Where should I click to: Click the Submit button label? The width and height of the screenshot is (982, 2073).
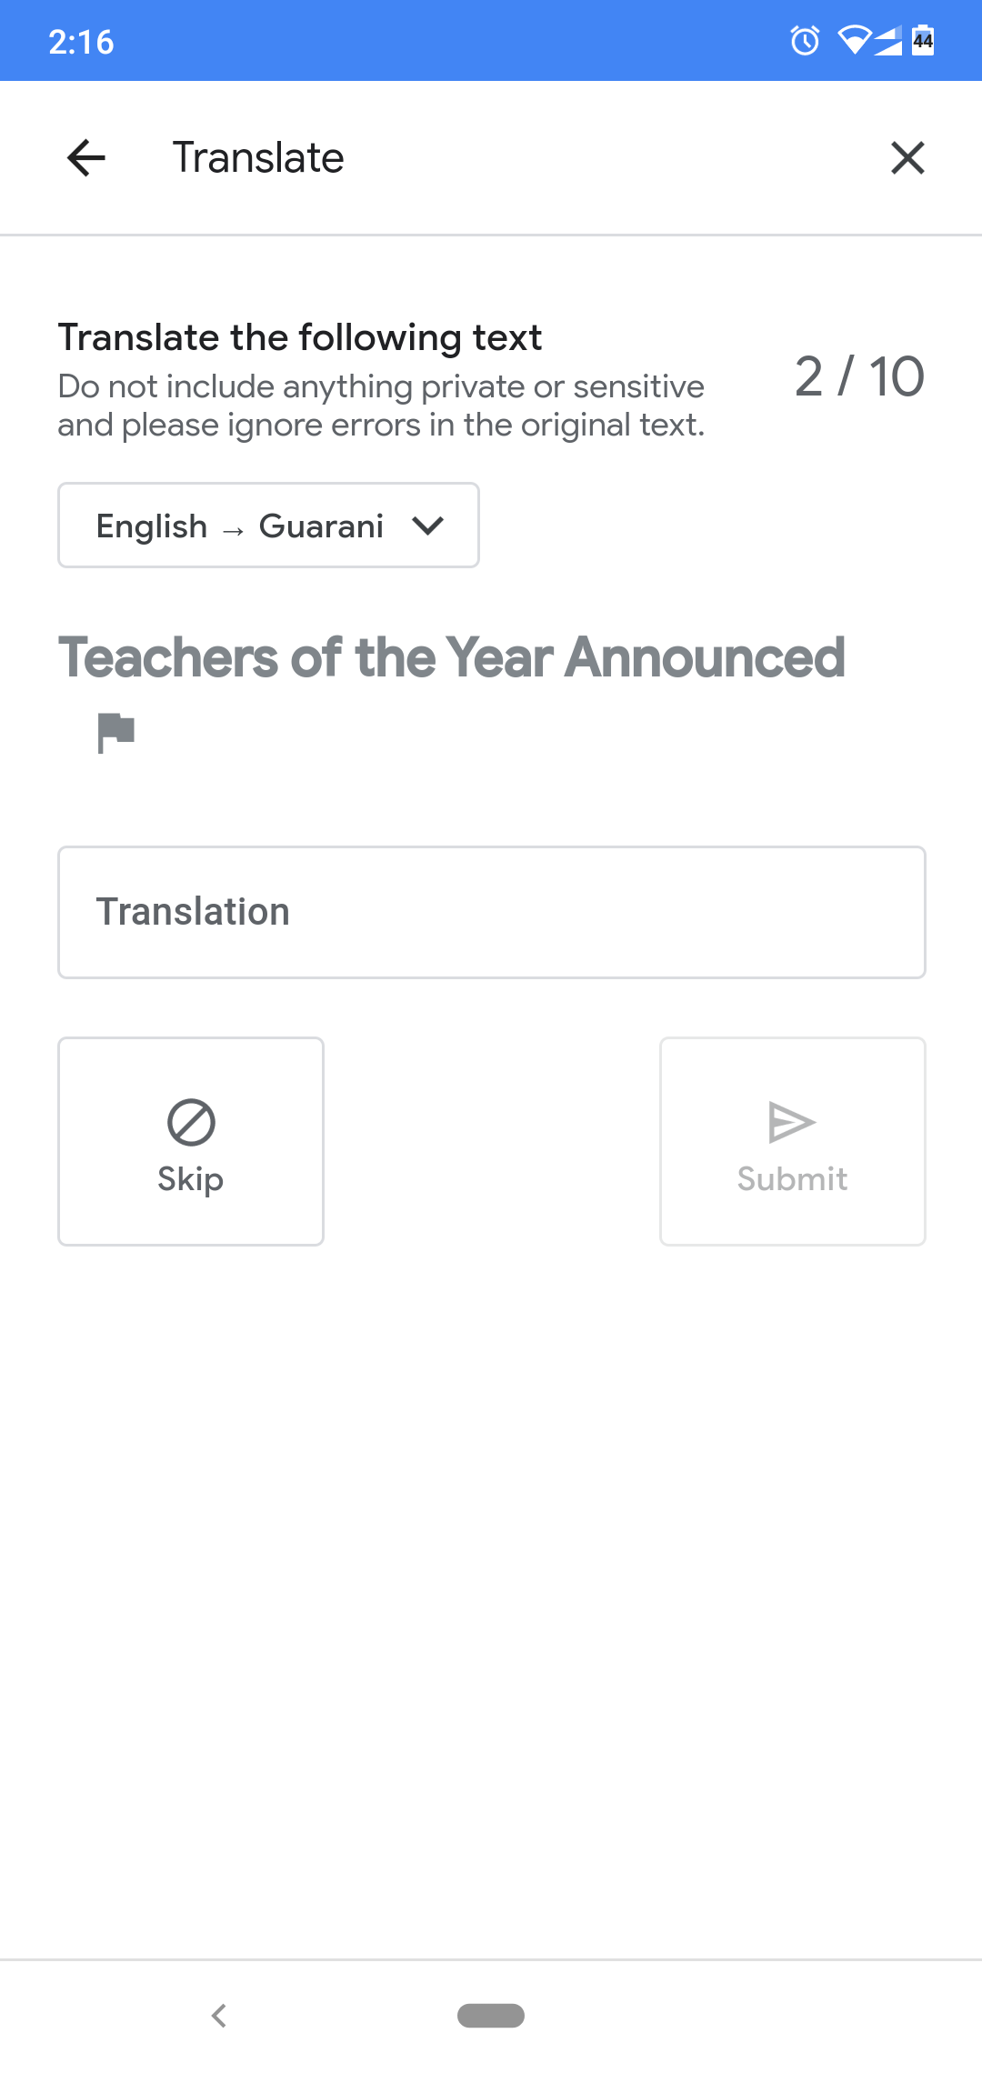point(792,1179)
